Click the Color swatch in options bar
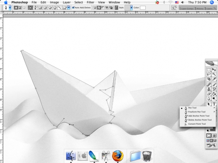This screenshot has height=163, width=218. point(143,8)
